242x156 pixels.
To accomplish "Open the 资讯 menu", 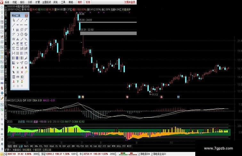I will [x=55, y=2].
